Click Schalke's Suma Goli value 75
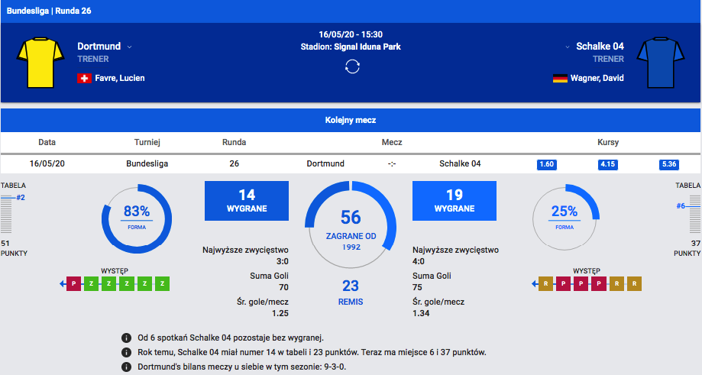The width and height of the screenshot is (702, 375). tap(417, 287)
